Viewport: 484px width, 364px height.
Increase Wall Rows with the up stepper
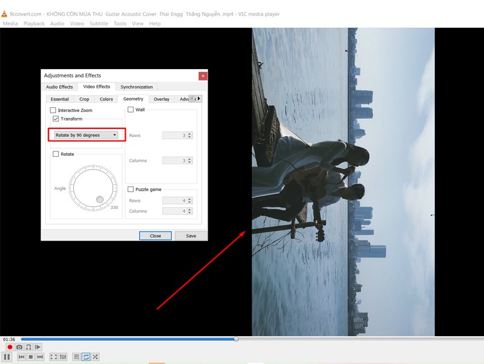click(189, 133)
